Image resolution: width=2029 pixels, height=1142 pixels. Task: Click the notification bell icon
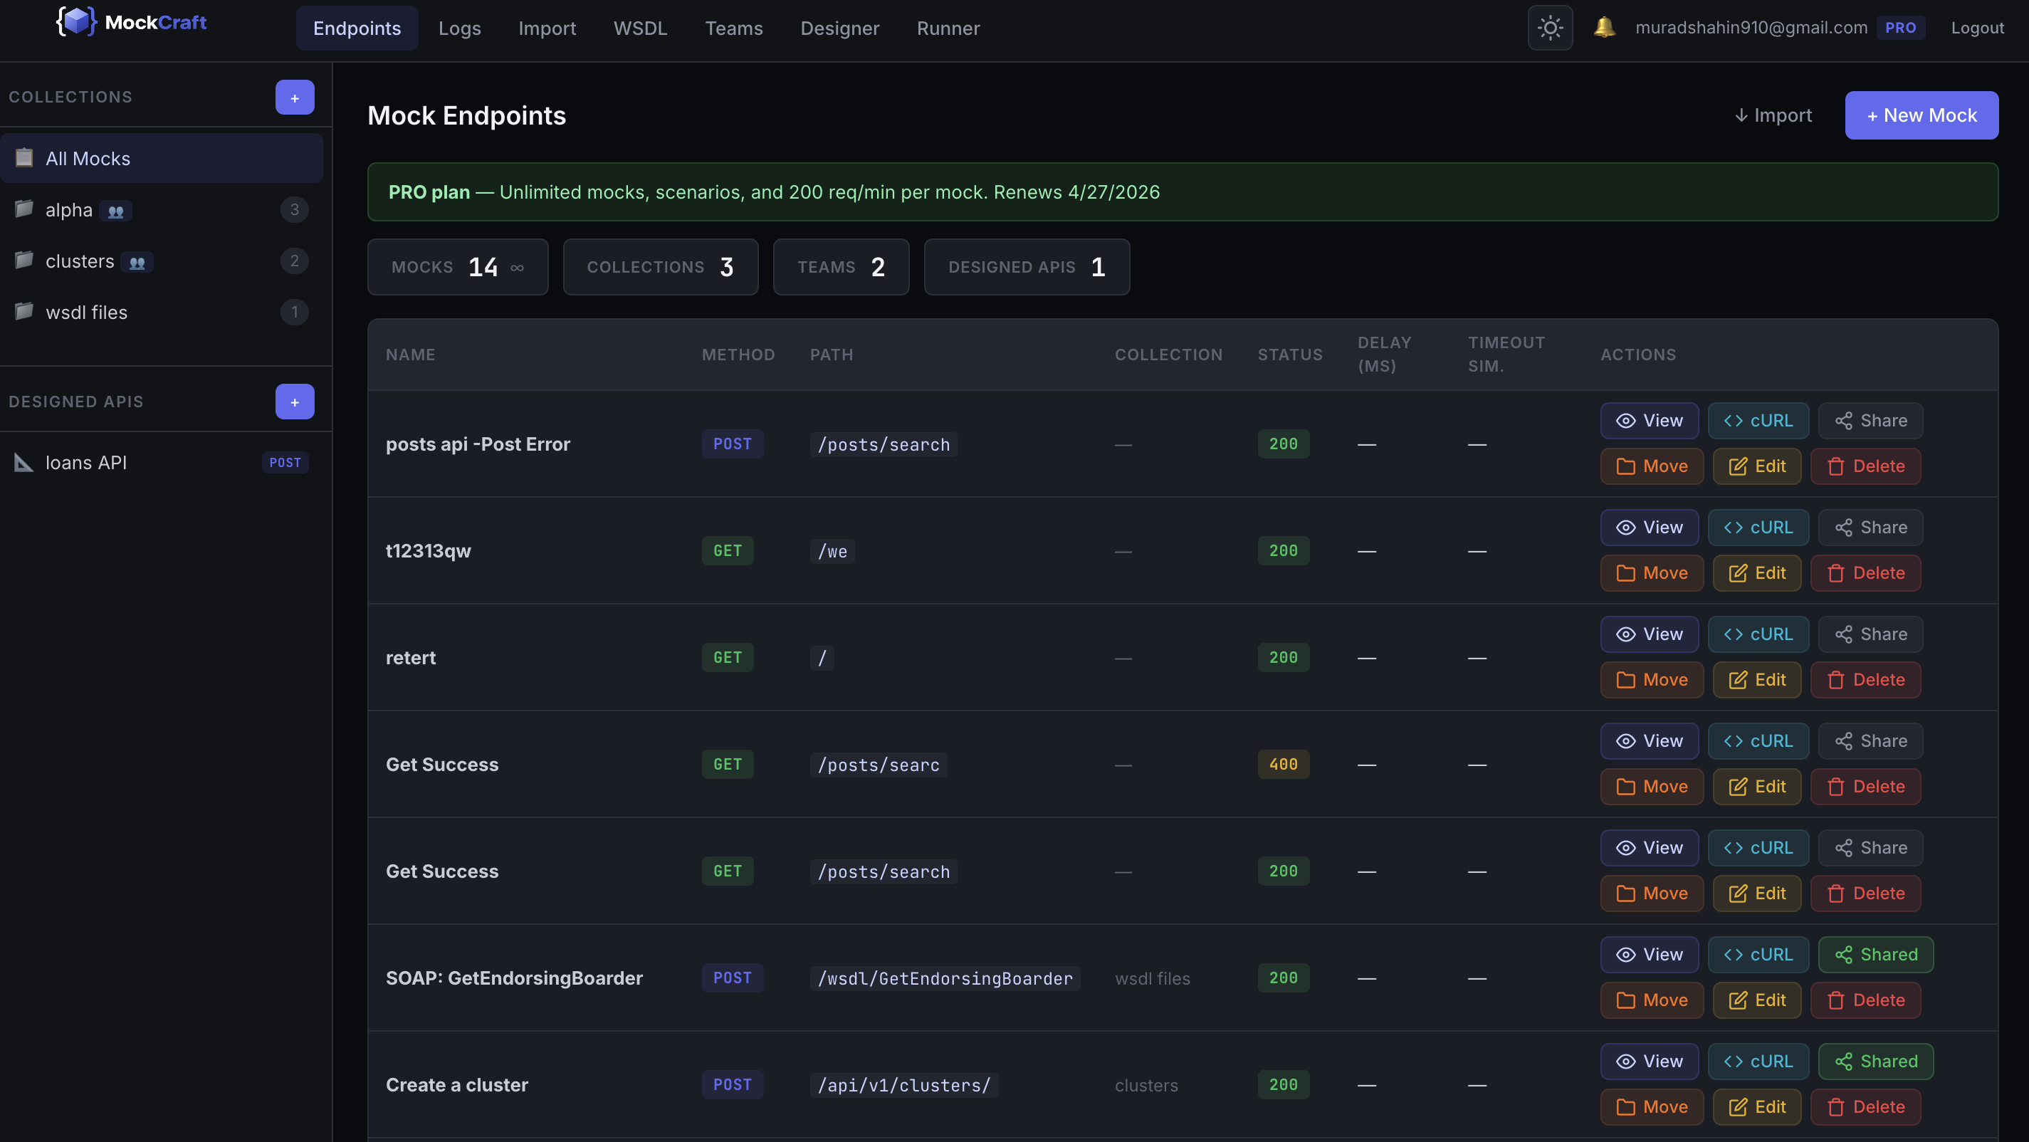click(x=1604, y=28)
